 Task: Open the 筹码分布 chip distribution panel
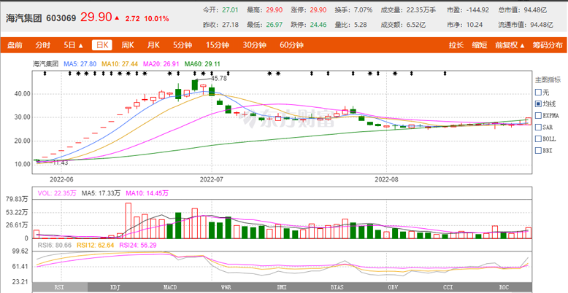point(547,45)
